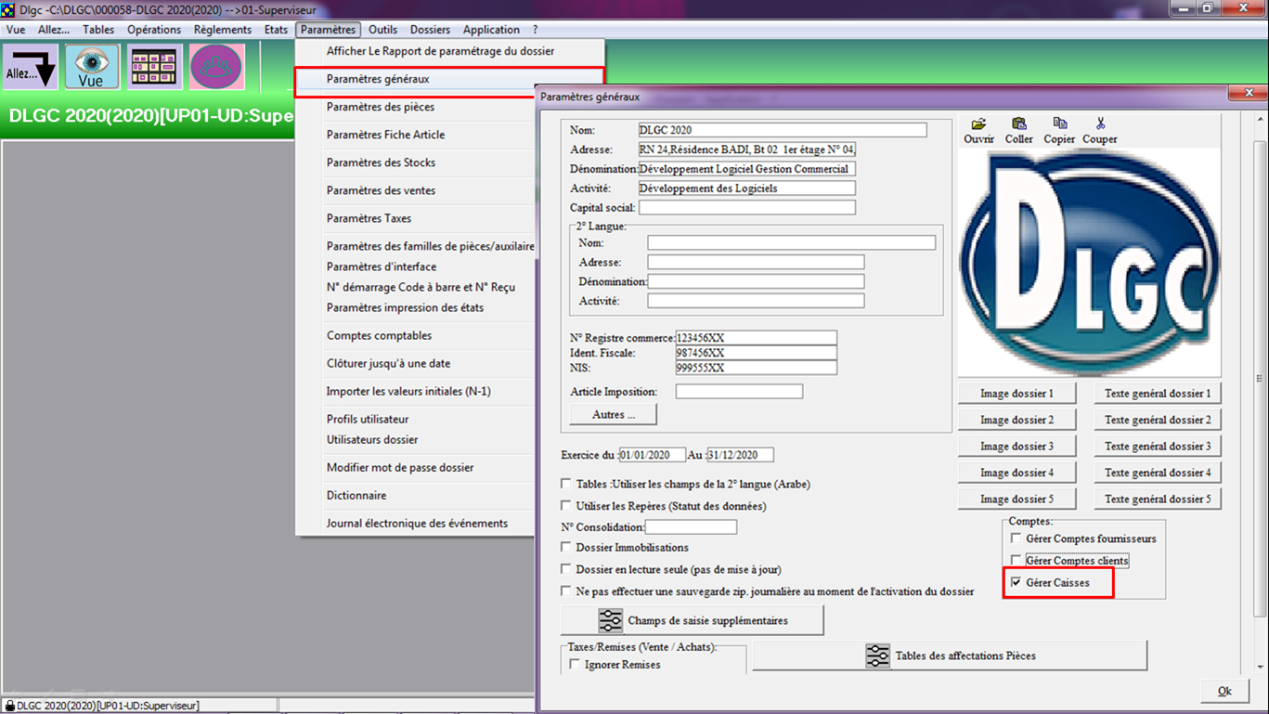Viewport: 1269px width, 714px height.
Task: Click the purple users group icon
Action: (x=216, y=68)
